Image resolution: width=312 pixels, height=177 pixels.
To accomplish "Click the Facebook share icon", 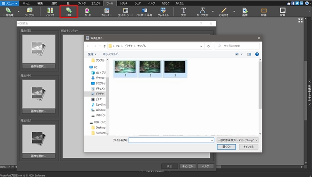I will click(x=293, y=3).
